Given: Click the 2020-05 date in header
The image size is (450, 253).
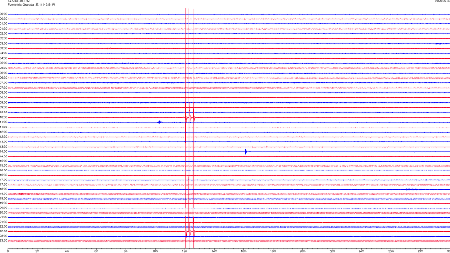Looking at the screenshot, I should [442, 1].
